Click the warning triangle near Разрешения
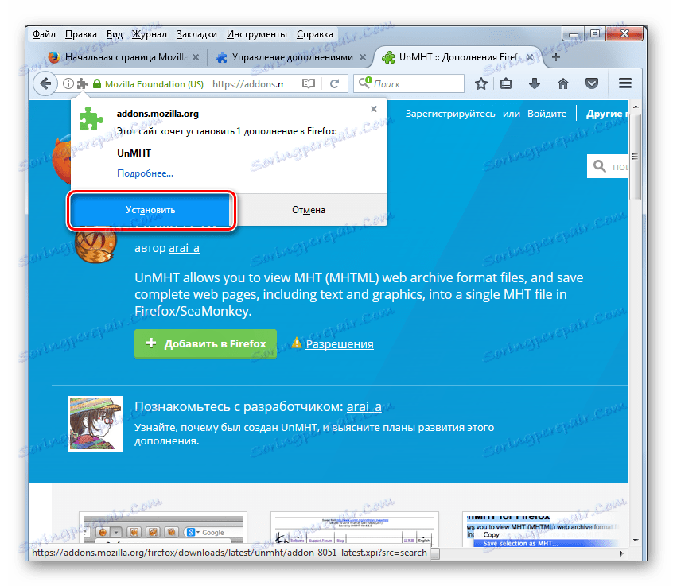The width and height of the screenshot is (673, 586). coord(297,343)
